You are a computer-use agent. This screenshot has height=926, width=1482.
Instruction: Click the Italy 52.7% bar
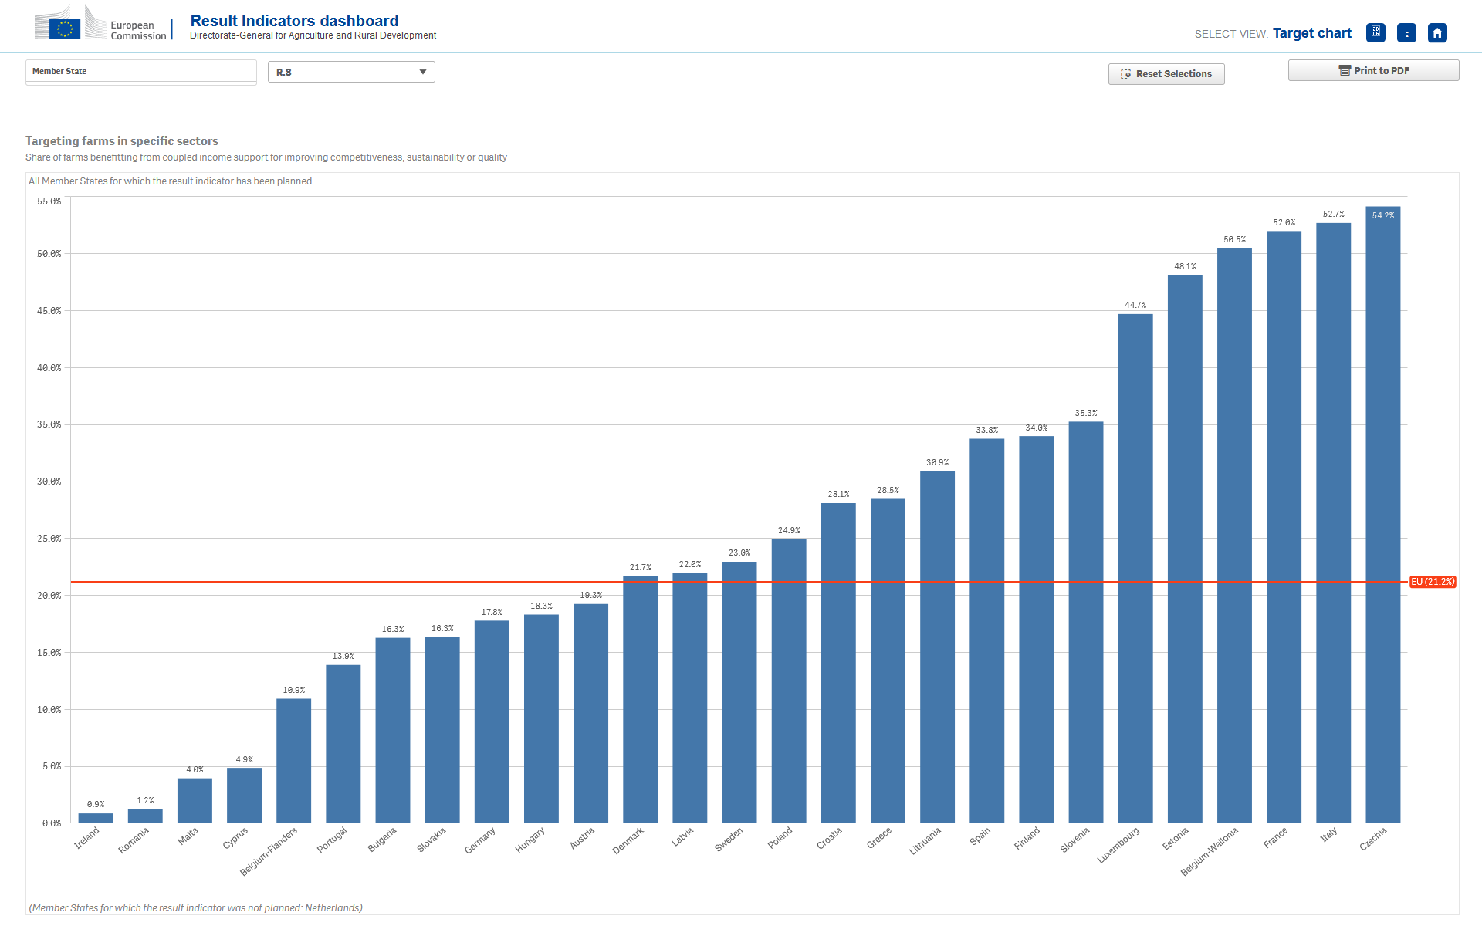(x=1333, y=523)
